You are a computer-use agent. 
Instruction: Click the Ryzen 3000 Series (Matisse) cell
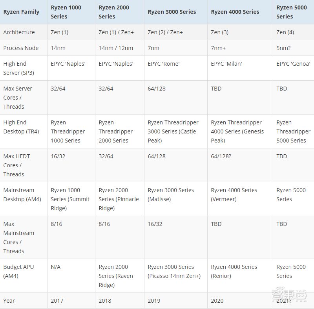pos(171,194)
